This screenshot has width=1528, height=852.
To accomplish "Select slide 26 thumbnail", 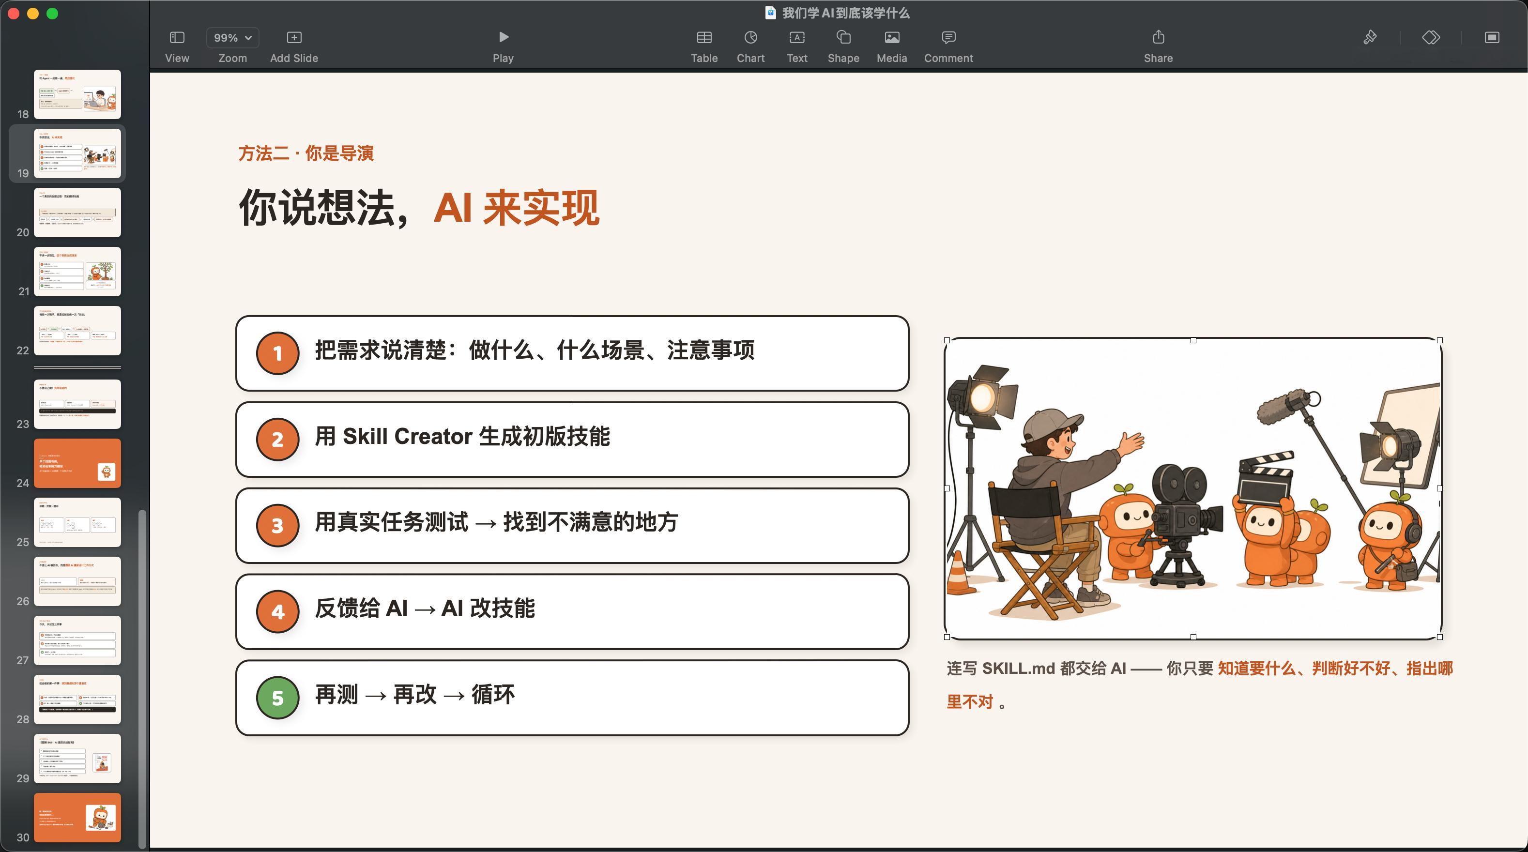I will click(x=77, y=581).
